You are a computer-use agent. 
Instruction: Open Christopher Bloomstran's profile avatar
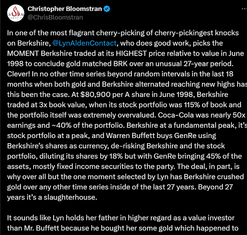15,13
